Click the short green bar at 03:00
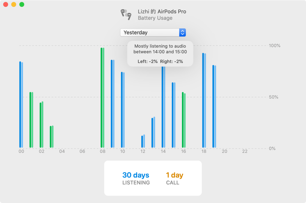The height and width of the screenshot is (203, 306). tap(52, 136)
